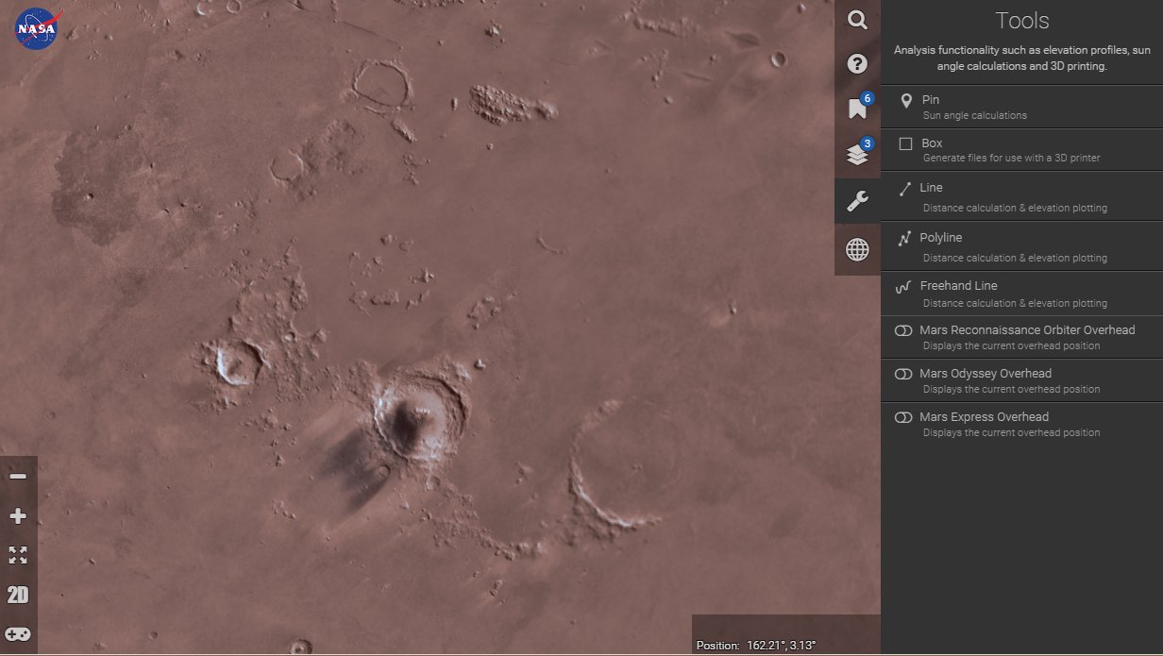This screenshot has width=1163, height=656.
Task: Click the Freehand Line label text
Action: (958, 286)
